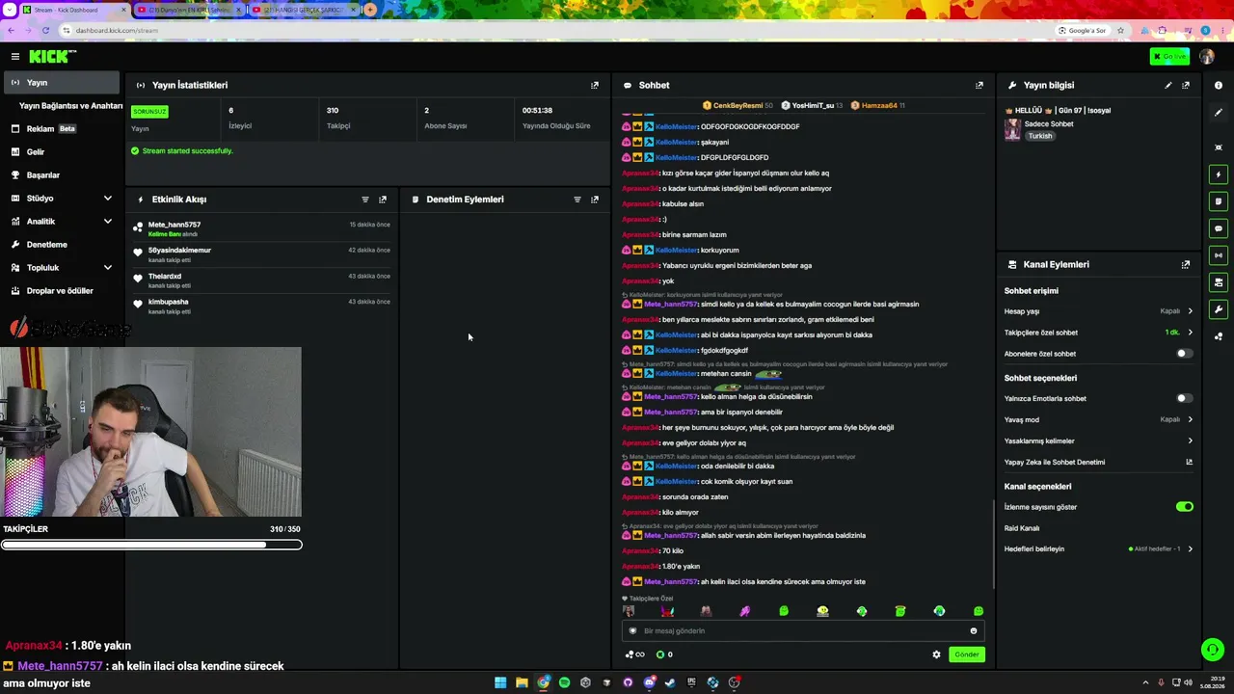Pop out the Etkinlik Akışı panel
The height and width of the screenshot is (694, 1234).
[383, 200]
